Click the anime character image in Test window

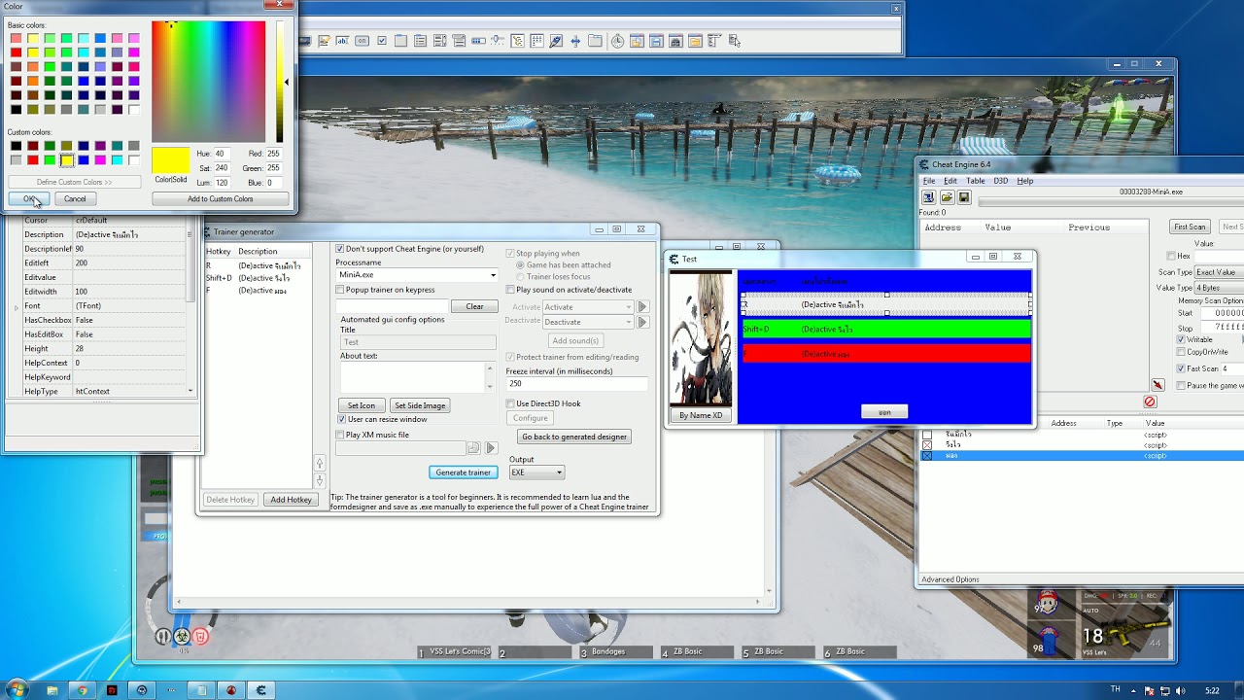(701, 338)
